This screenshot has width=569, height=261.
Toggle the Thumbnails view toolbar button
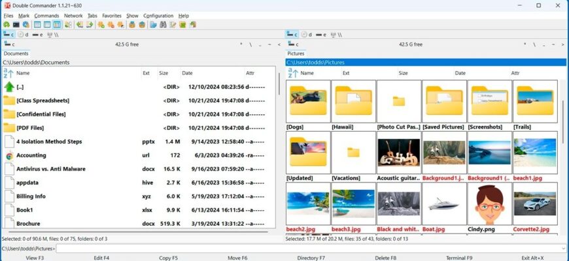[57, 25]
